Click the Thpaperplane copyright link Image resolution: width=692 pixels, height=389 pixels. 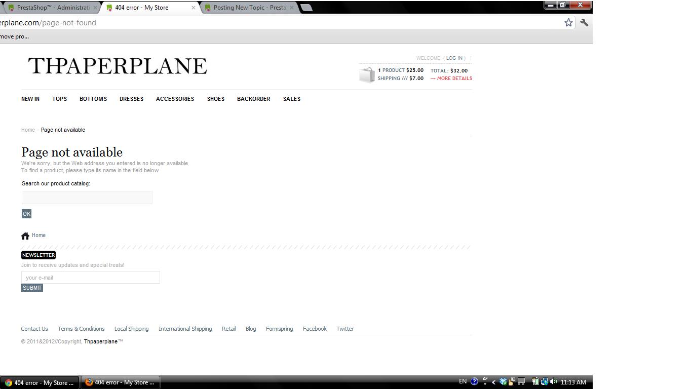pos(101,341)
